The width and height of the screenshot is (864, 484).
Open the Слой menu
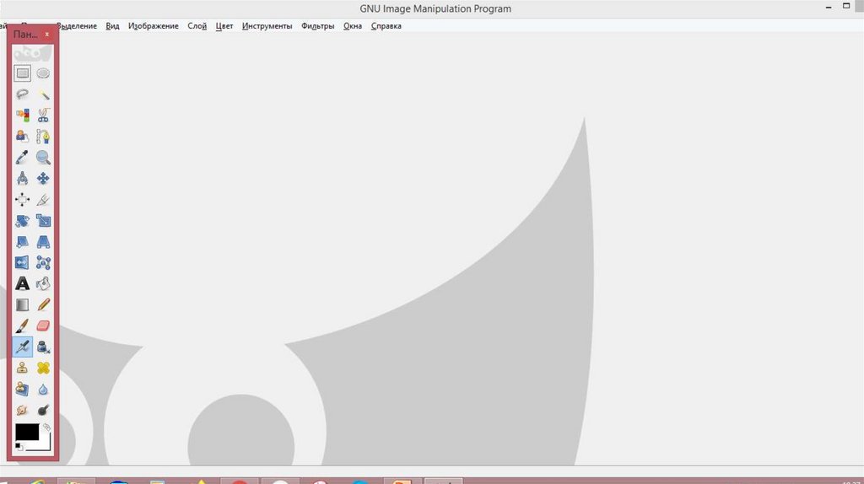[197, 26]
